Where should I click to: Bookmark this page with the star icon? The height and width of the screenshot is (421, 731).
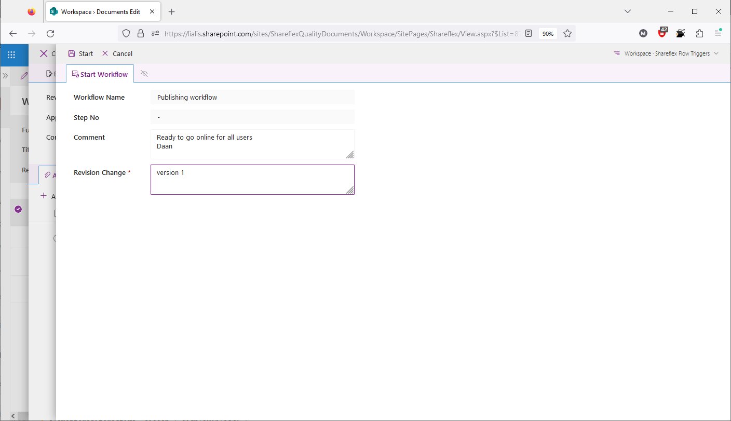(x=567, y=33)
